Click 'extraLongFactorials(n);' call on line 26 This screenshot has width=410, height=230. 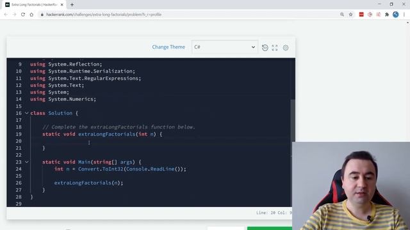pyautogui.click(x=88, y=183)
